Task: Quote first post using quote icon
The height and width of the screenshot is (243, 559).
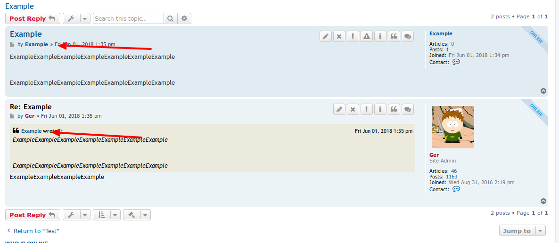Action: coord(394,36)
